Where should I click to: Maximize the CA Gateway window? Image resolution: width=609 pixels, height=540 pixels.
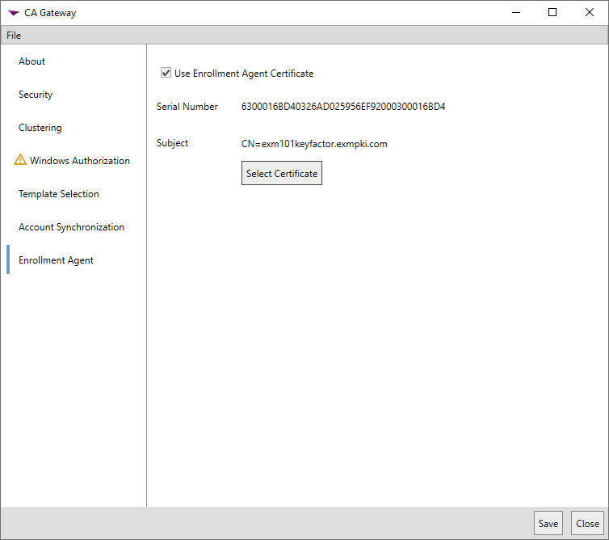[x=552, y=12]
